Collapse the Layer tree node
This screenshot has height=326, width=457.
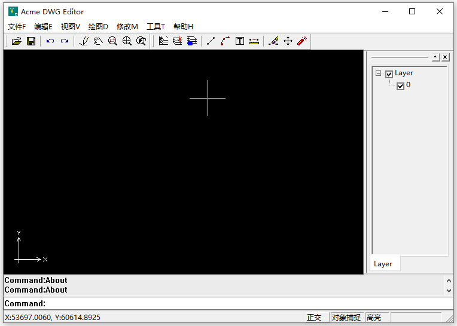click(x=378, y=73)
